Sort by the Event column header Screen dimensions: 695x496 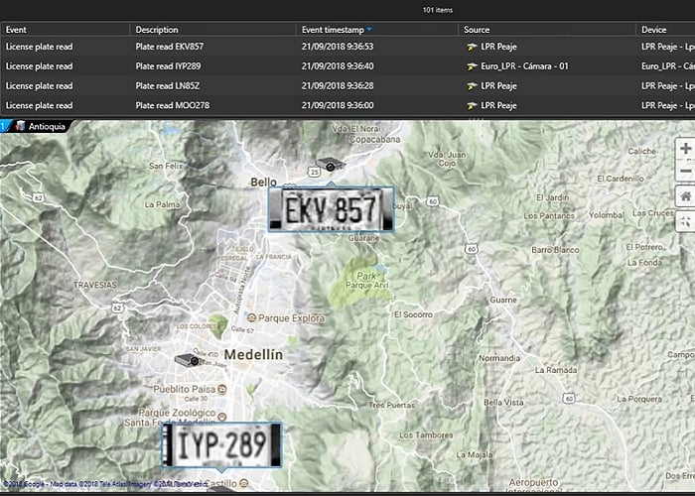60,30
